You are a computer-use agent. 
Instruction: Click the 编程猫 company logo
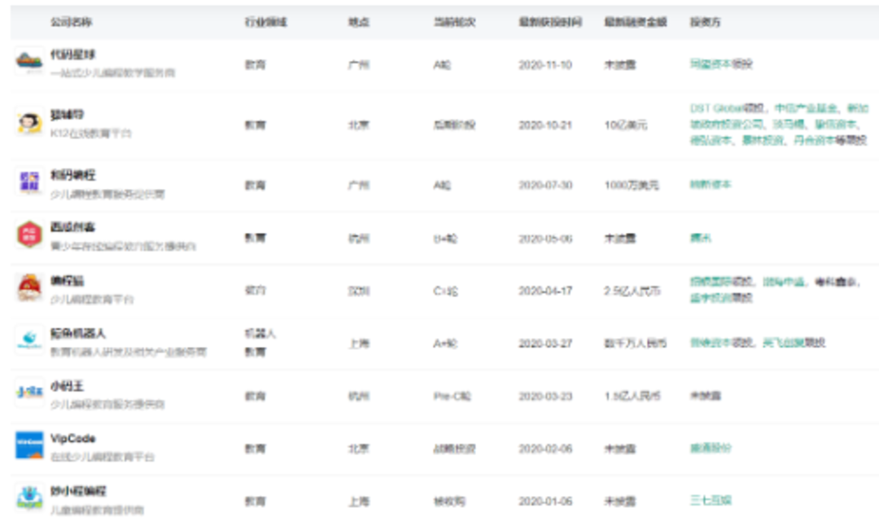click(x=29, y=287)
